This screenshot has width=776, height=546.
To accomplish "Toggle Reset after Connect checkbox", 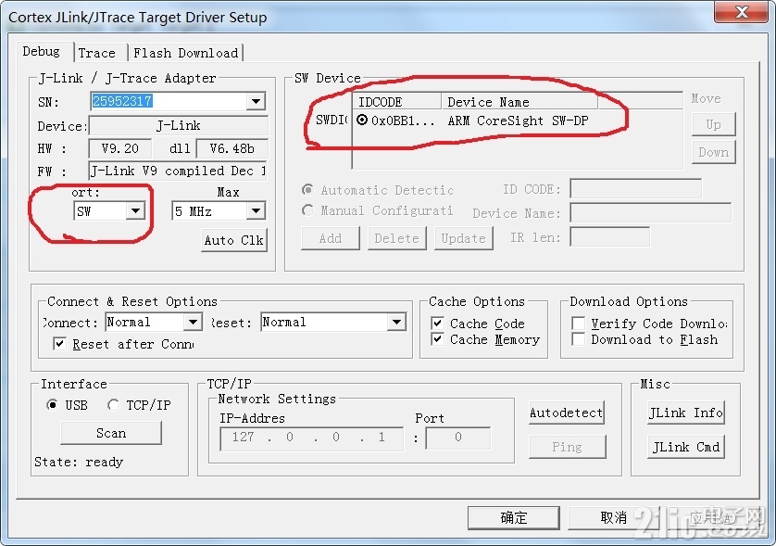I will pos(59,344).
